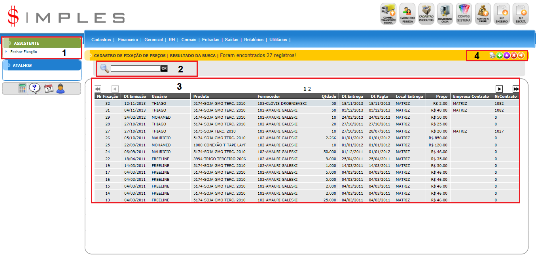Click the help question mark icon

35,89
